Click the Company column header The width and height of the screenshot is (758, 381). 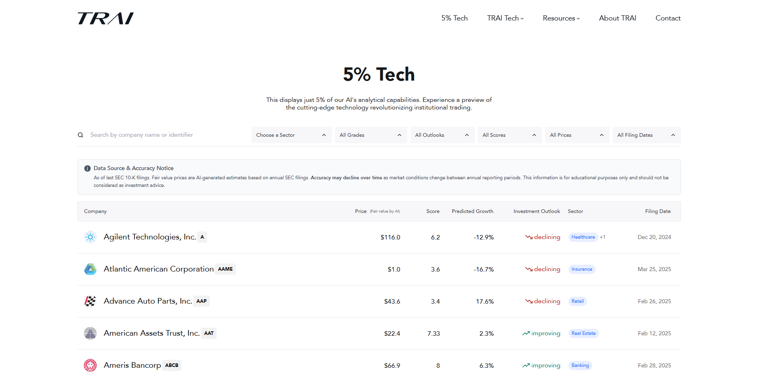(x=96, y=211)
